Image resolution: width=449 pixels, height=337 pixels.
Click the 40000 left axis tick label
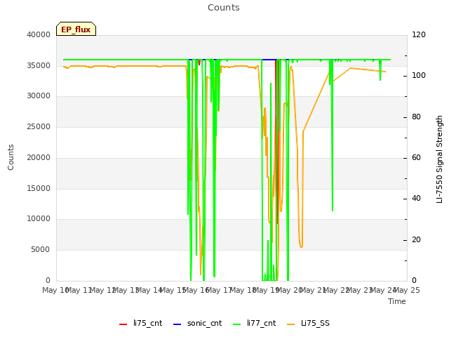point(39,34)
